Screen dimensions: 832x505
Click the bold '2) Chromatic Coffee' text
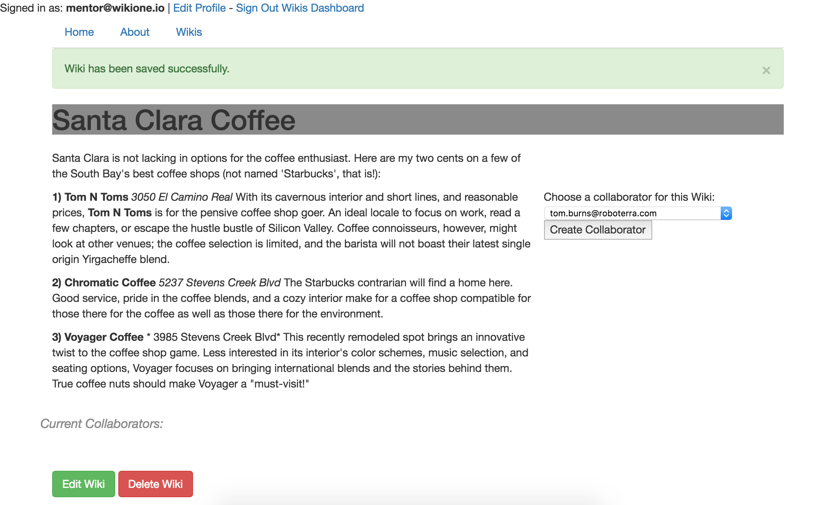point(104,282)
